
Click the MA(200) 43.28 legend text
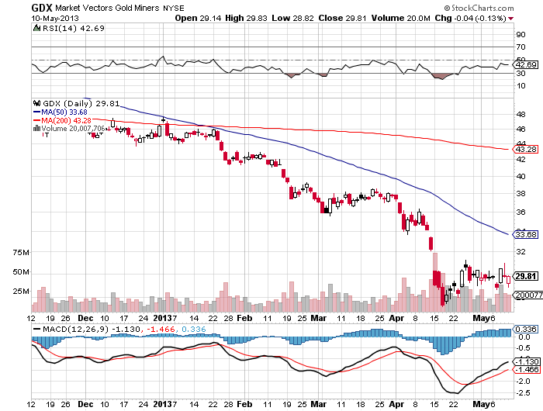point(67,120)
